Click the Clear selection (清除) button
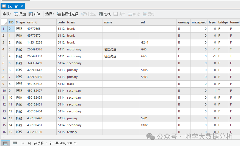240x146 pixels. [119, 14]
